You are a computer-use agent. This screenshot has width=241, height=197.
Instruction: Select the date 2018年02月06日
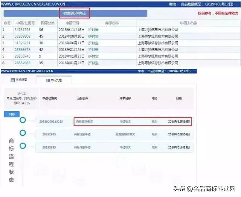point(179,134)
